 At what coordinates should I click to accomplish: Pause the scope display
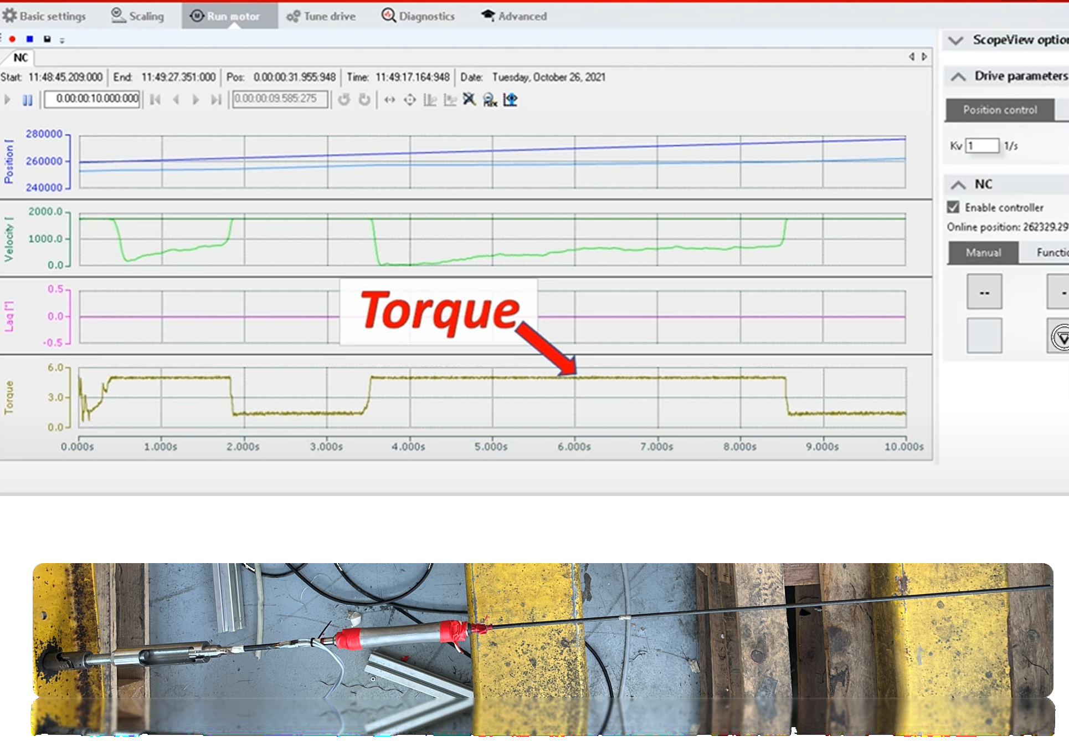(x=27, y=100)
